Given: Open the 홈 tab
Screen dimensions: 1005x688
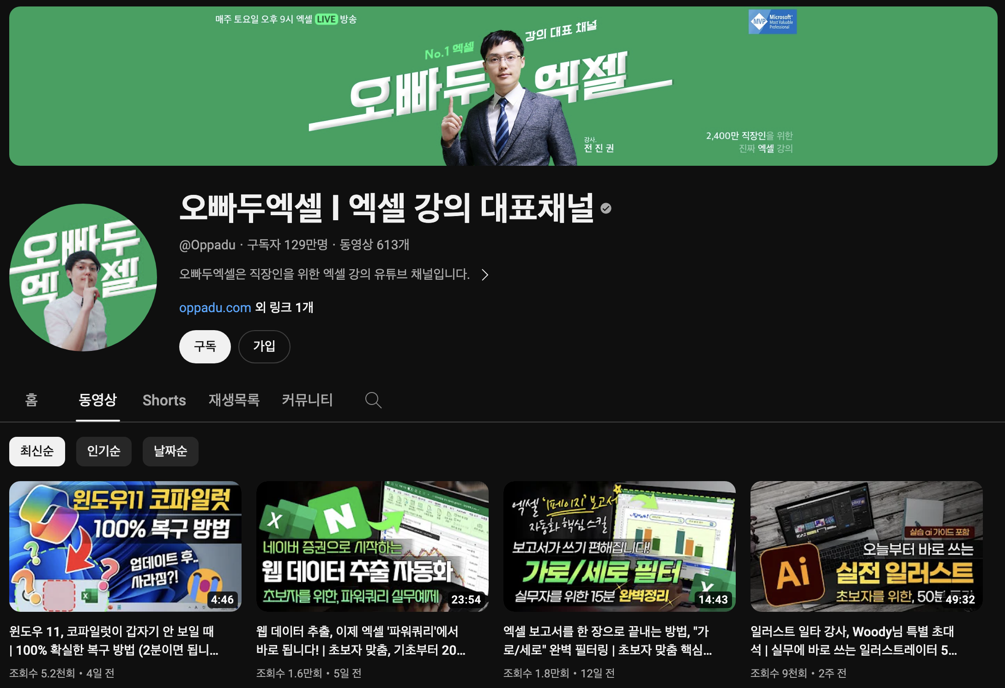Looking at the screenshot, I should pos(31,400).
